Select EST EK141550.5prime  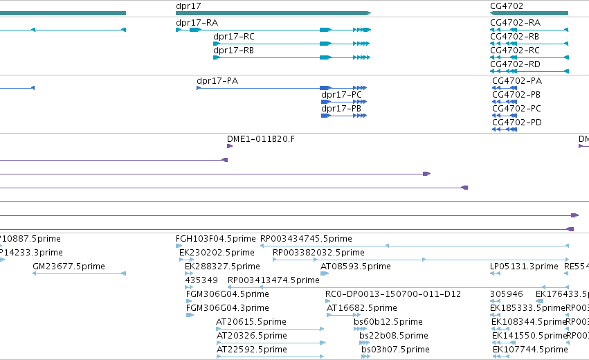point(529,336)
